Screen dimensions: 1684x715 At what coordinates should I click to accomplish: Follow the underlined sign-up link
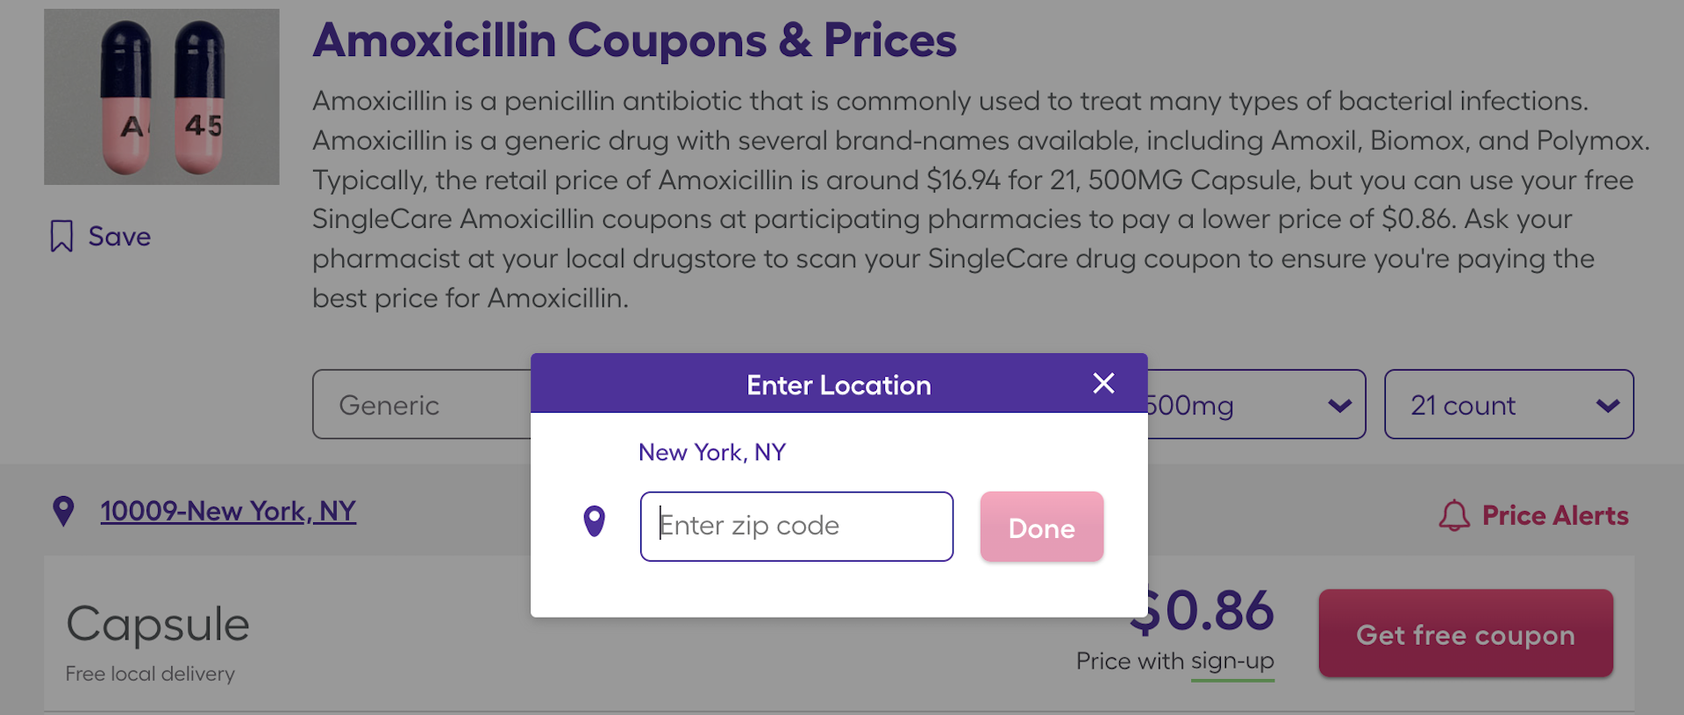click(x=1232, y=662)
